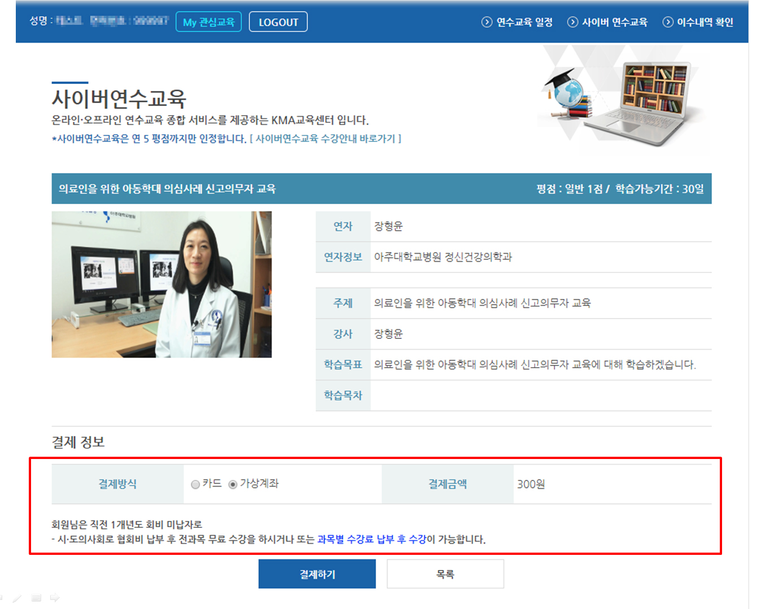Click the LOGOUT button

pos(278,22)
